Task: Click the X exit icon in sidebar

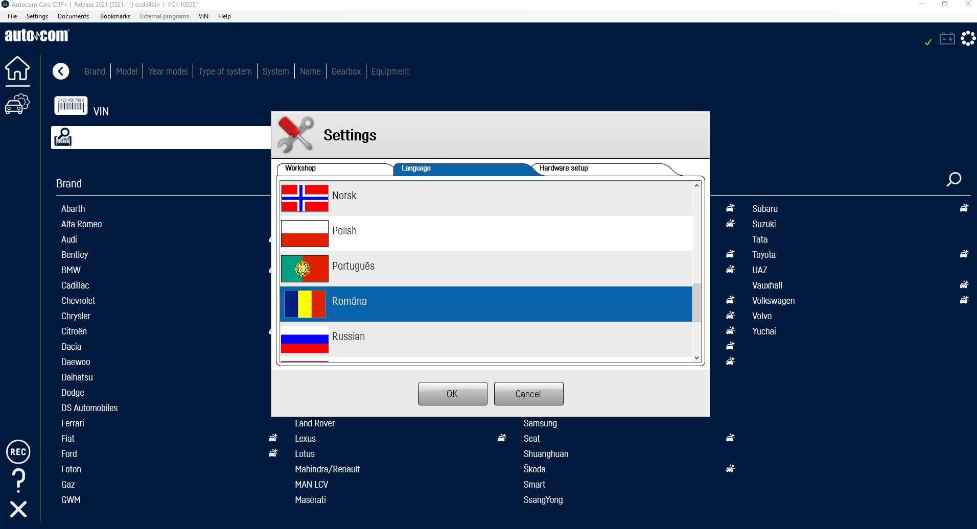Action: [18, 509]
